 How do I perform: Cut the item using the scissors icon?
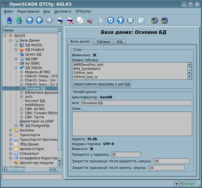(x=90, y=20)
